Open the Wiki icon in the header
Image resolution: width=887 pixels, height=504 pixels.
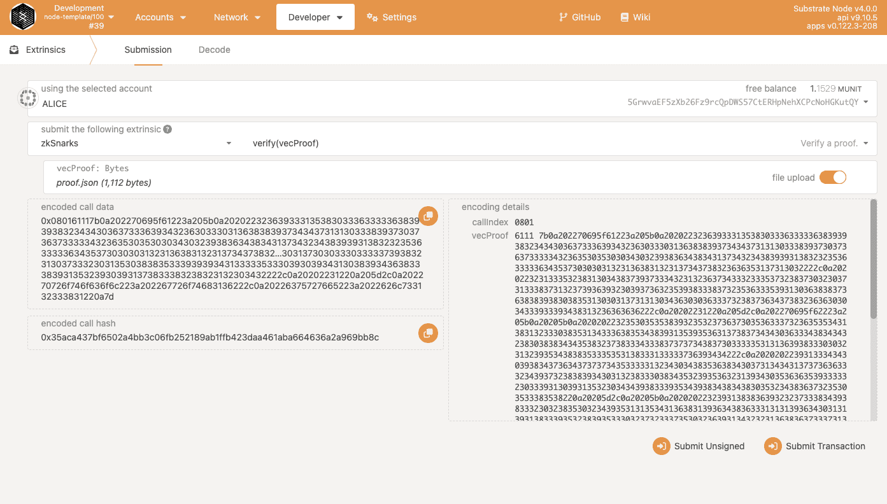pos(624,17)
